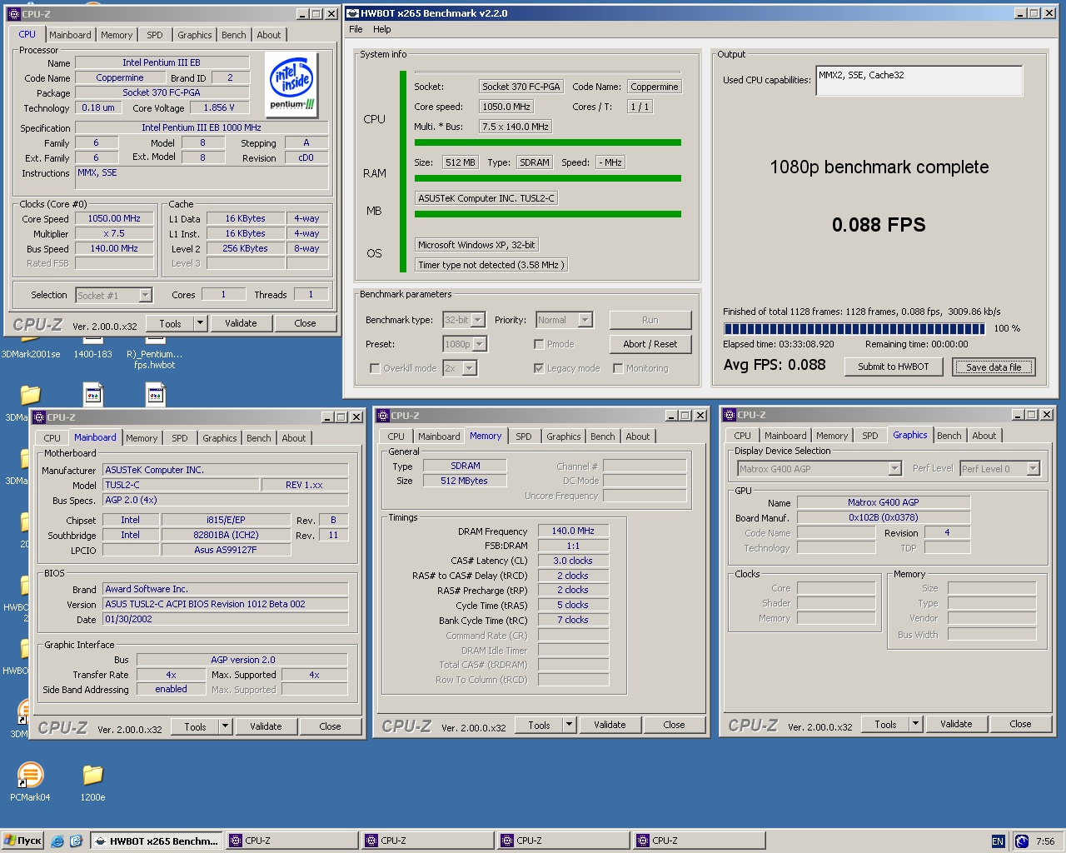Open the Benchmark type 32-bit dropdown

pyautogui.click(x=478, y=320)
